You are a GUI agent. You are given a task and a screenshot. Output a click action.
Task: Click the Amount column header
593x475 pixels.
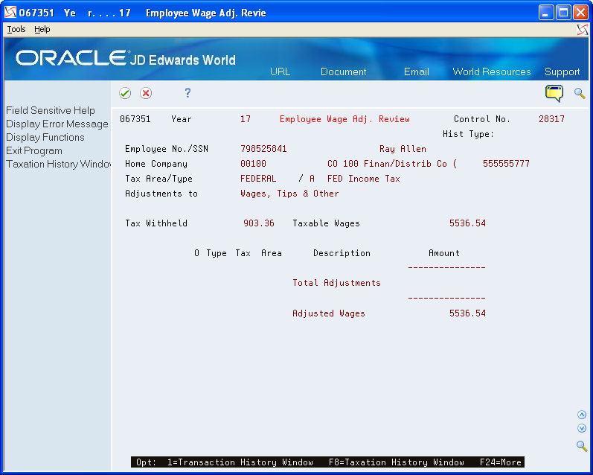[x=444, y=253]
